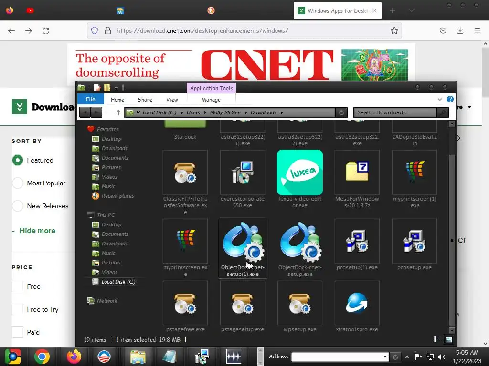Viewport: 489px width, 366px height.
Task: Refresh the Downloads folder address bar
Action: tap(341, 112)
